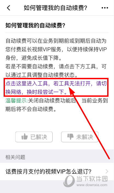Click the green 温馨提示 label
Viewport: 114px width, 193px height.
coord(17,101)
